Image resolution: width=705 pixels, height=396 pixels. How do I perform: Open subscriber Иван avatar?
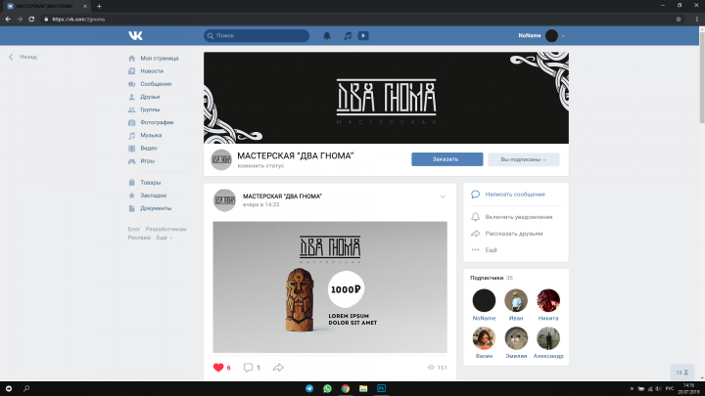point(516,300)
